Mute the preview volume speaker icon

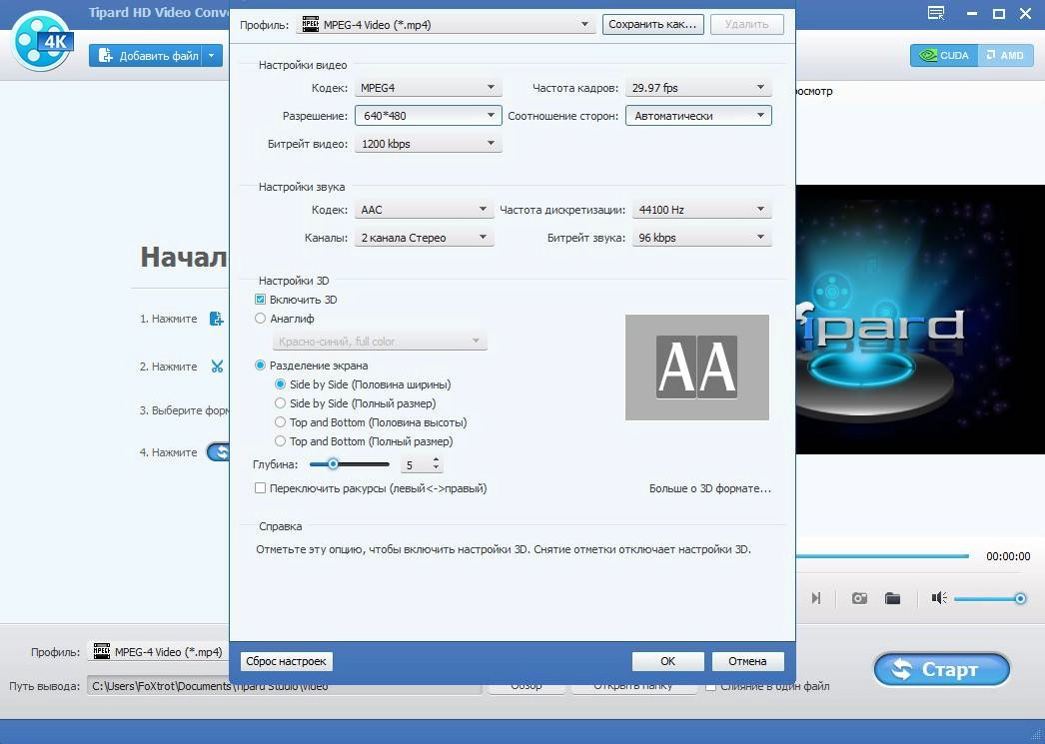pyautogui.click(x=939, y=598)
